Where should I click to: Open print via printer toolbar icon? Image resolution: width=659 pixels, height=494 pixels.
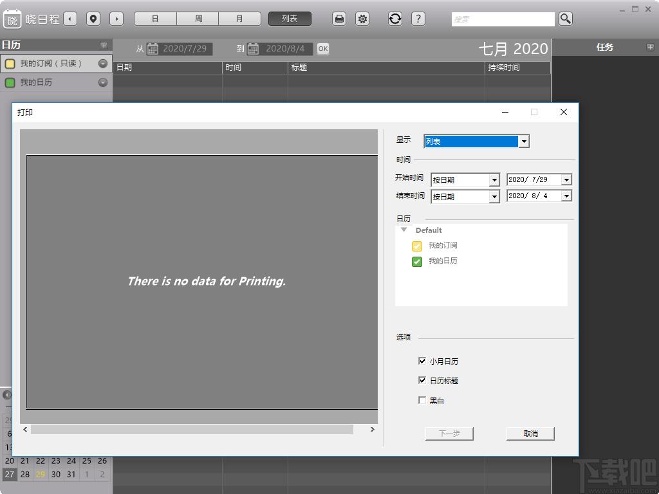pyautogui.click(x=339, y=19)
